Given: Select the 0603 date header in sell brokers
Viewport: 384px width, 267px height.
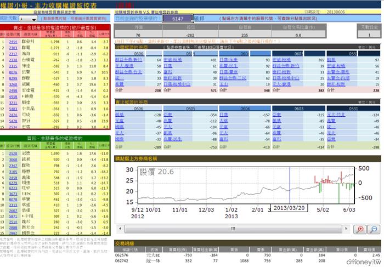Looking at the screenshot, I should 299,109.
